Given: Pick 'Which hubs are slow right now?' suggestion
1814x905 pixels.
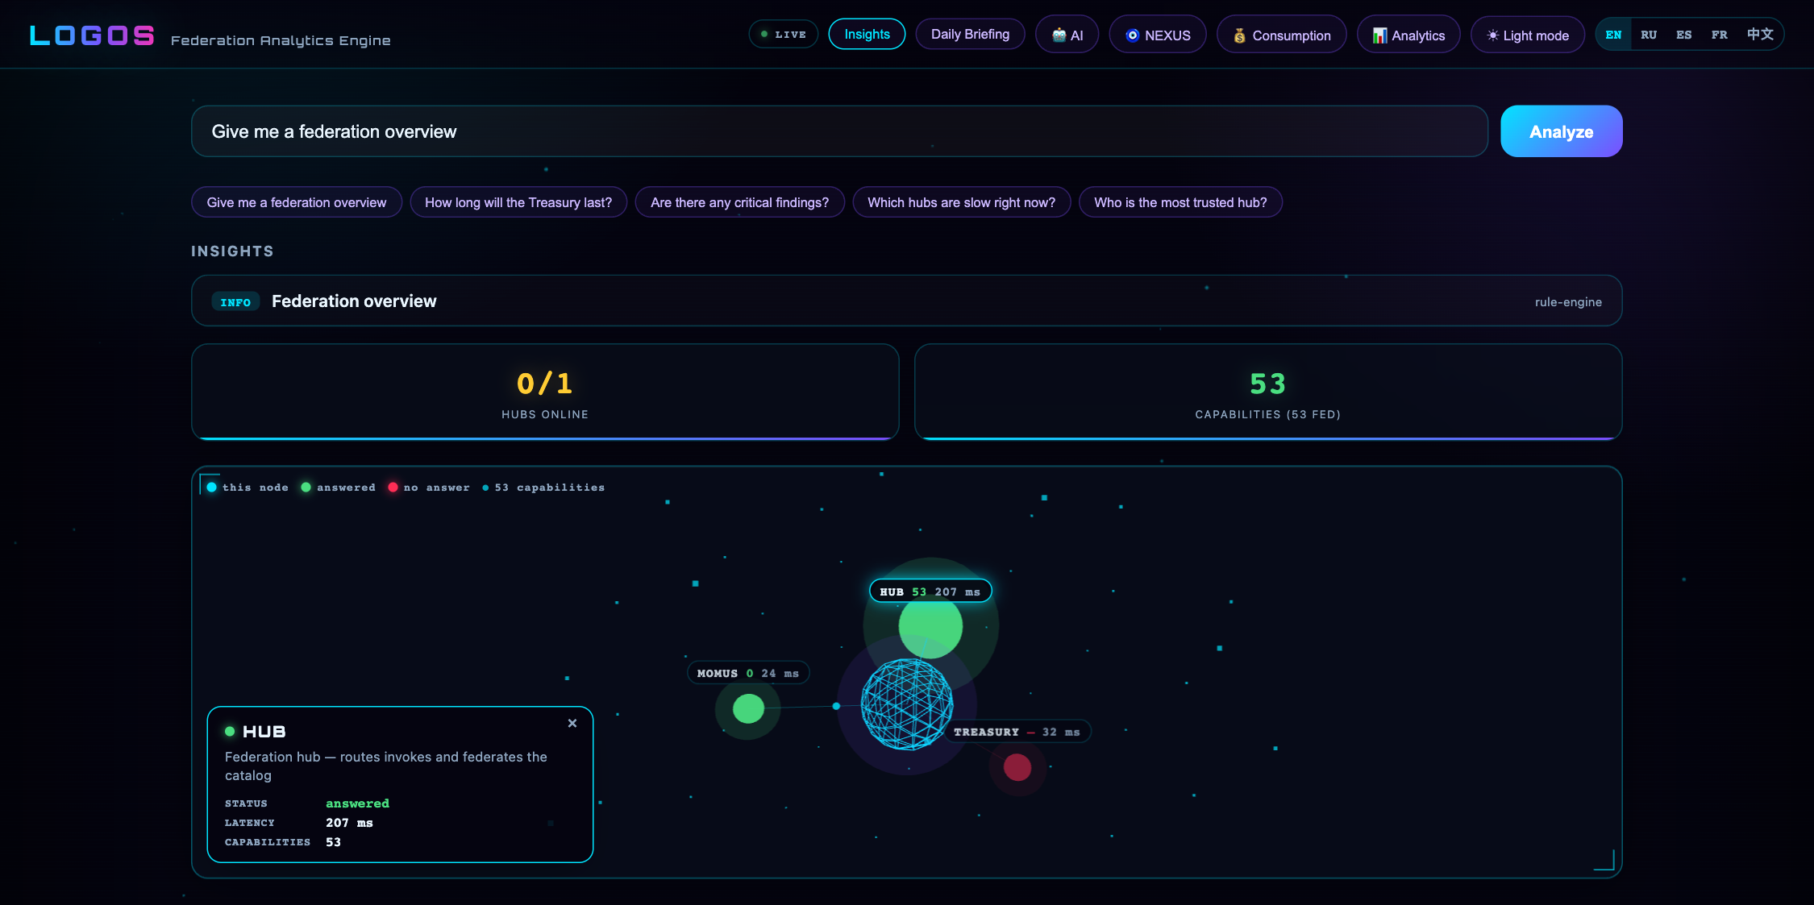Looking at the screenshot, I should click(x=961, y=202).
